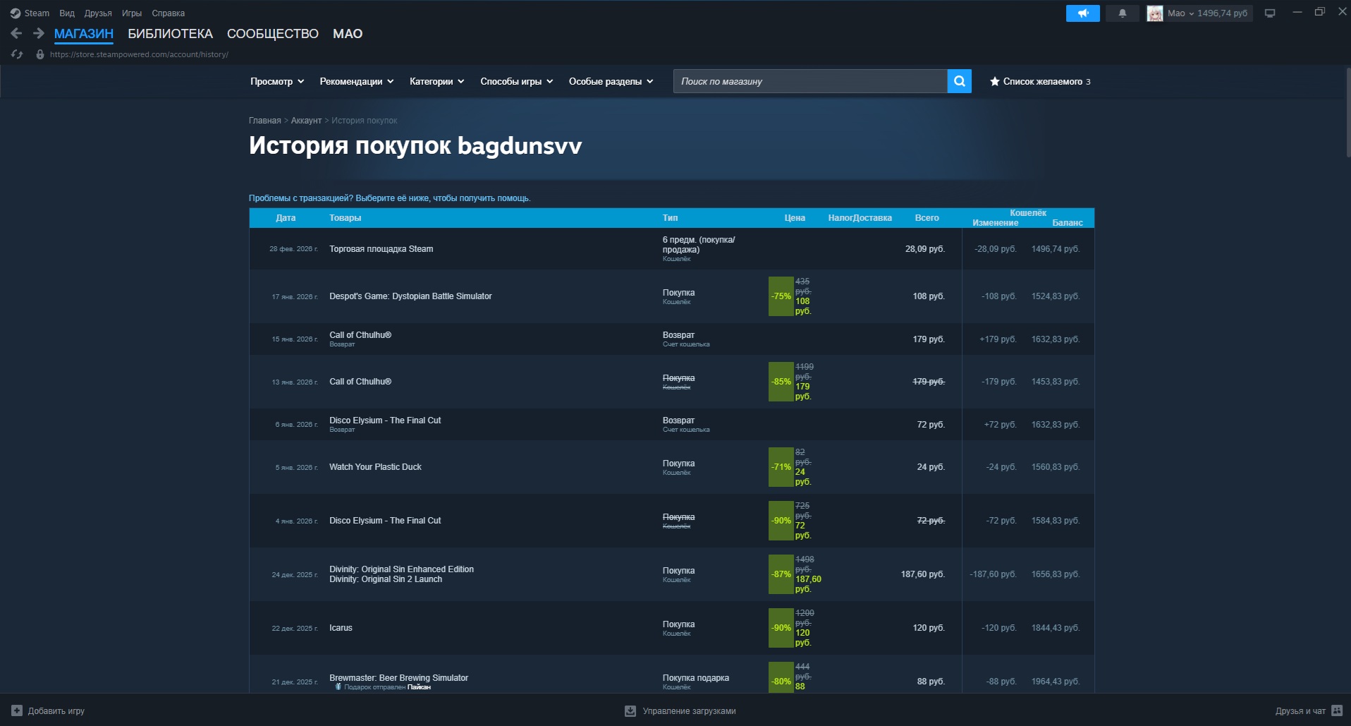Switch to СООБЩЕСТВО tab
Image resolution: width=1351 pixels, height=726 pixels.
coord(273,34)
